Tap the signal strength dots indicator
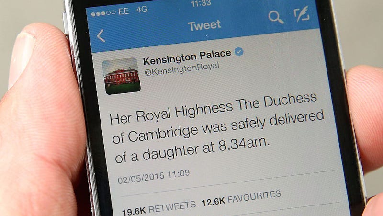The width and height of the screenshot is (383, 216). 103,13
